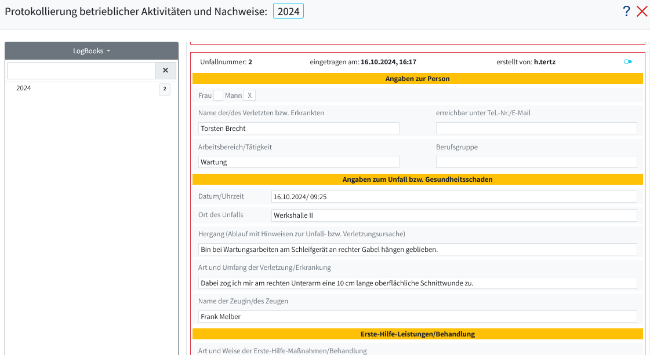Click the Datum/Uhrzeit field showing 16.10.2024
Image resolution: width=650 pixels, height=355 pixels.
click(x=455, y=196)
